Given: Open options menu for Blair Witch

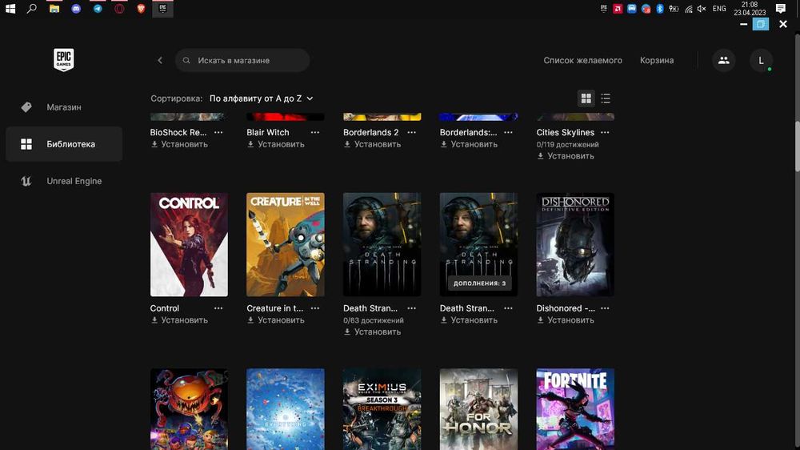Looking at the screenshot, I should click(x=314, y=132).
